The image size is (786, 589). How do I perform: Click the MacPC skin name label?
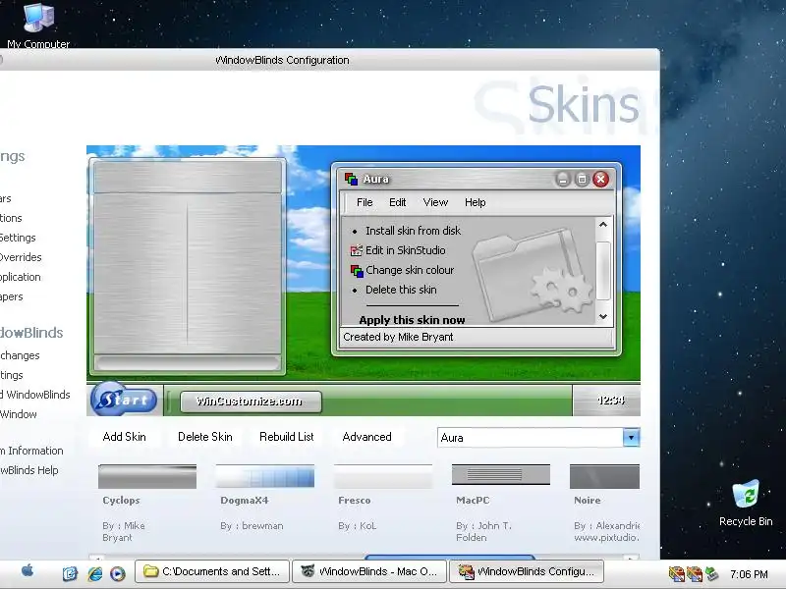[473, 501]
